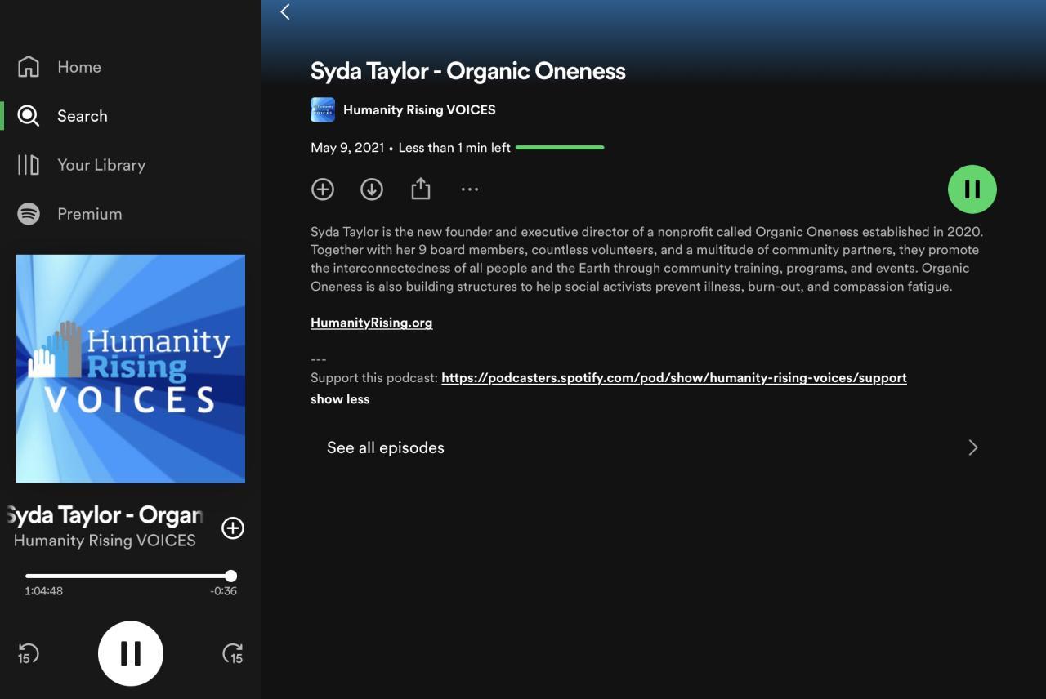Click the remaining time -0:36

(x=223, y=591)
